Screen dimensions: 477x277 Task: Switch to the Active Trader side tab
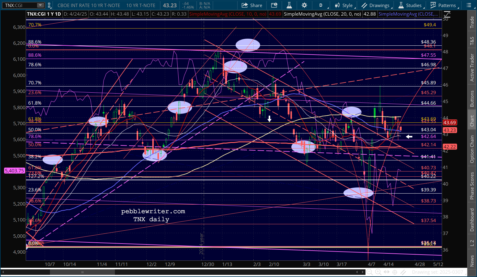pyautogui.click(x=472, y=67)
